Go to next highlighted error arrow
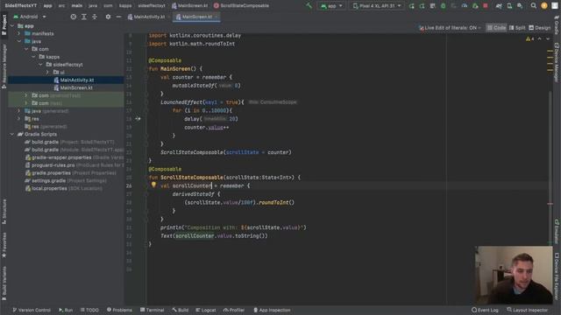 click(x=548, y=38)
